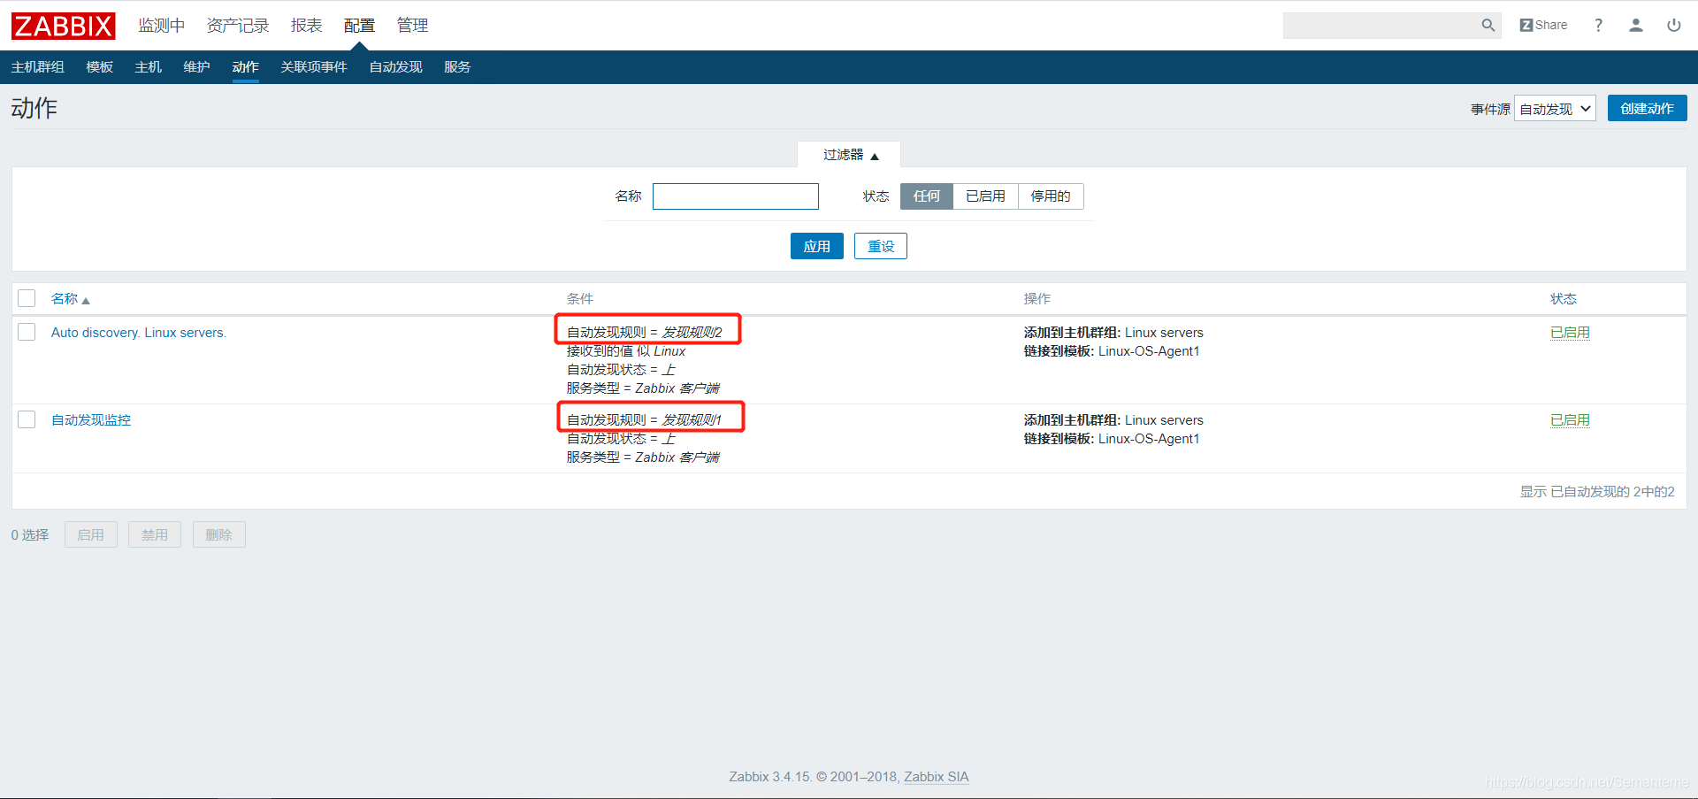
Task: Go to the 主机群组 submenu
Action: (37, 67)
